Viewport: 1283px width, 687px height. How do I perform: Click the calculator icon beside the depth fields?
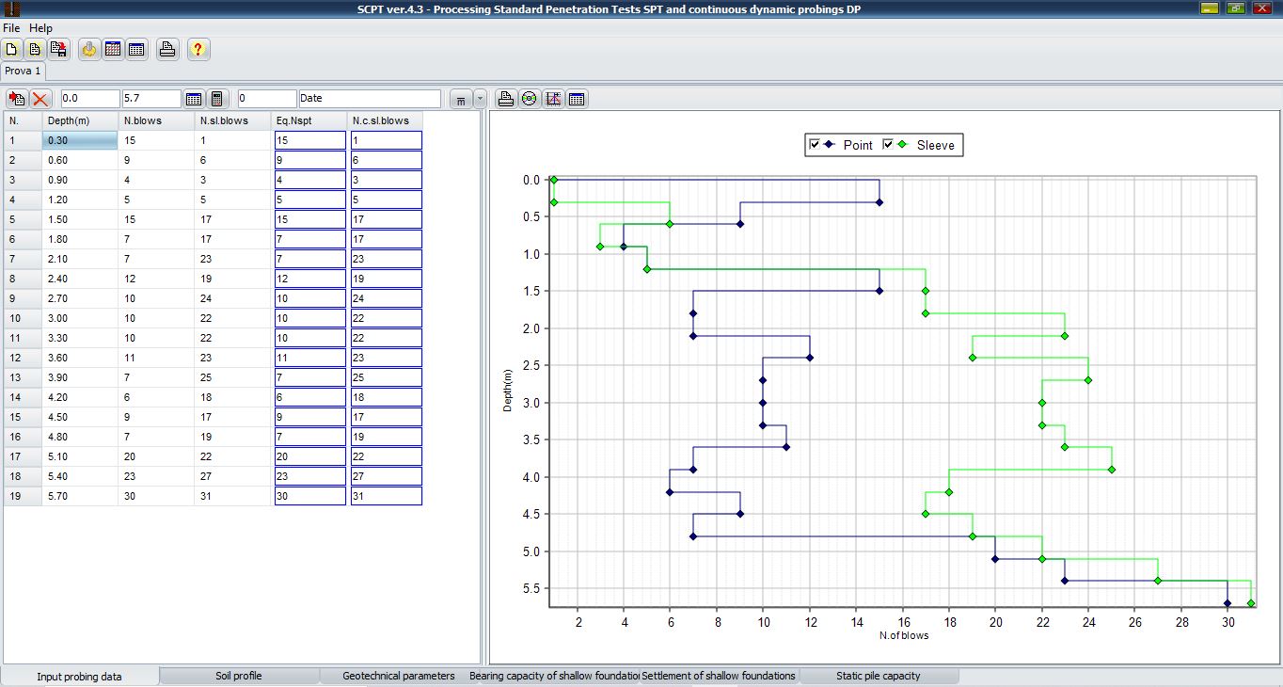coord(217,99)
